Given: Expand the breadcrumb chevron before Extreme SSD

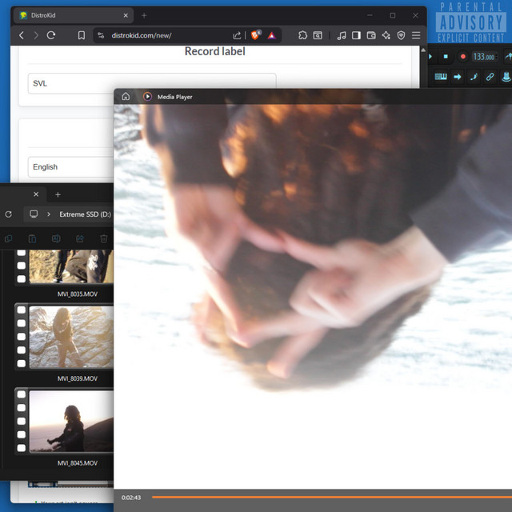Looking at the screenshot, I should [49, 214].
